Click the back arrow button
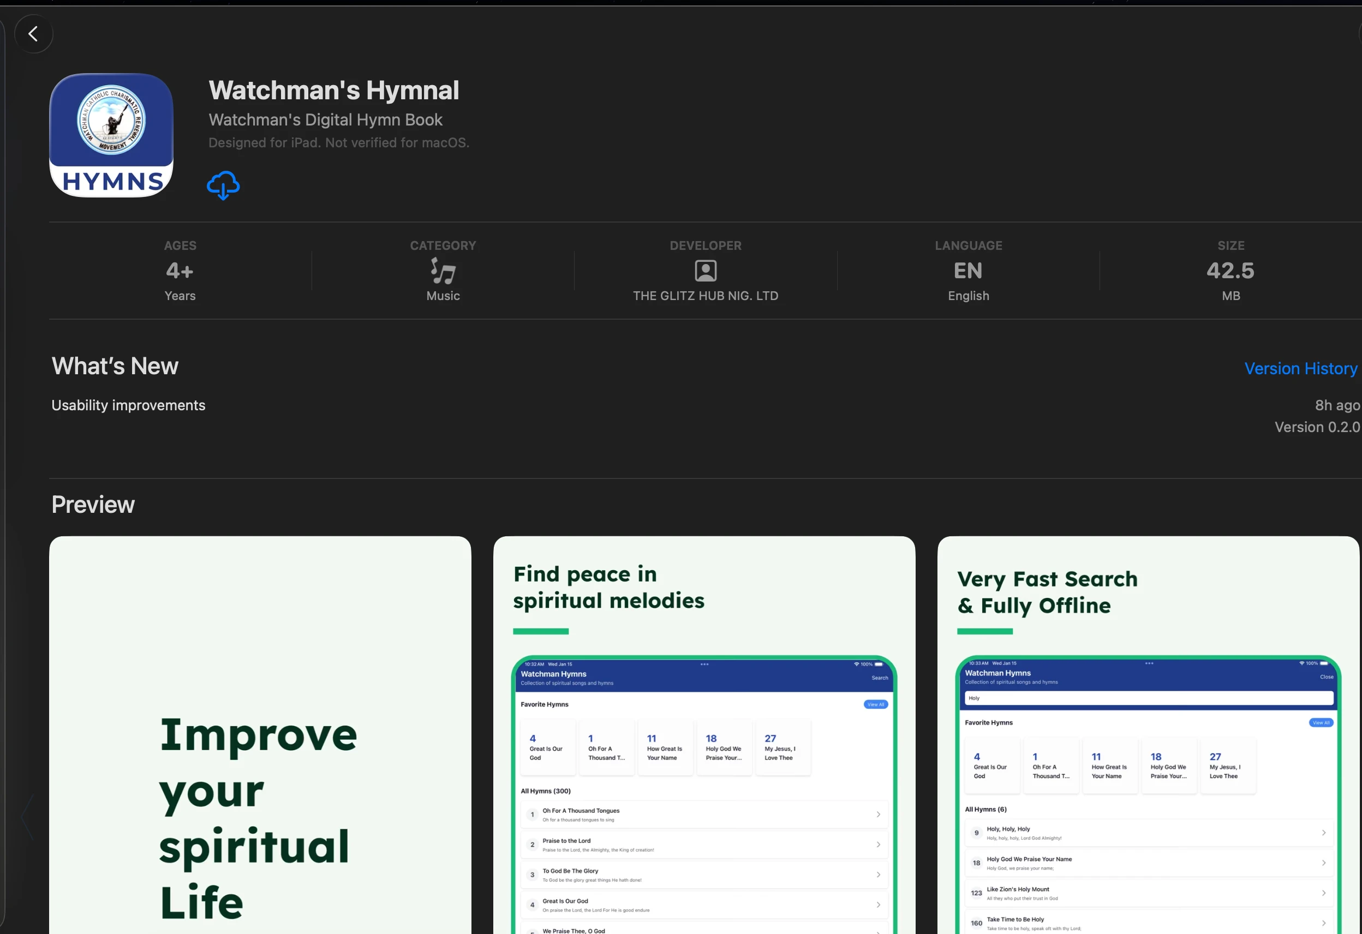The image size is (1362, 934). tap(33, 34)
